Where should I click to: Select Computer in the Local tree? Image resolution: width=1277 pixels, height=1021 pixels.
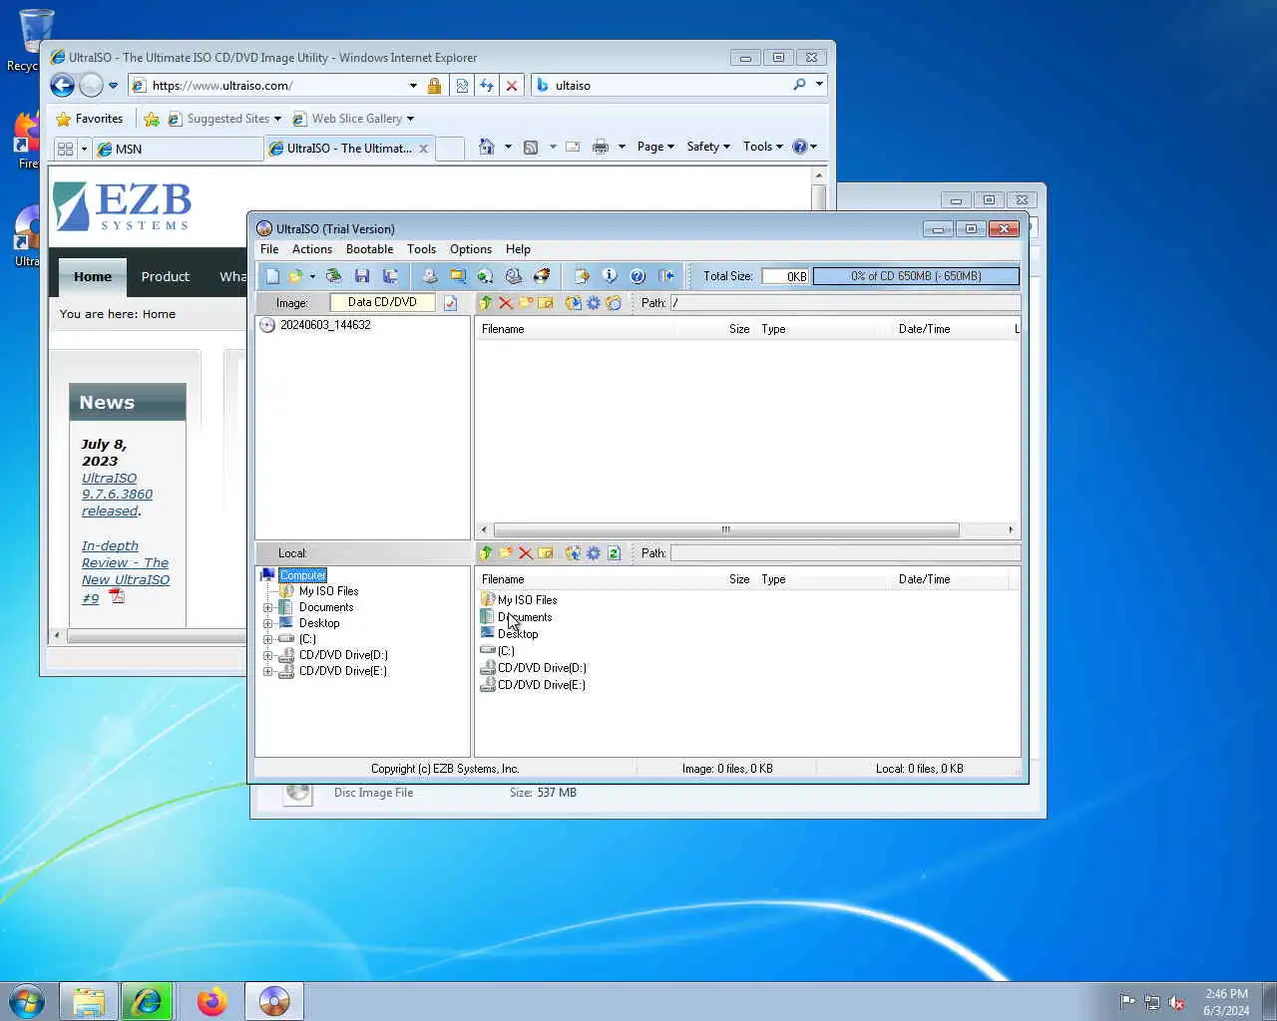point(302,575)
